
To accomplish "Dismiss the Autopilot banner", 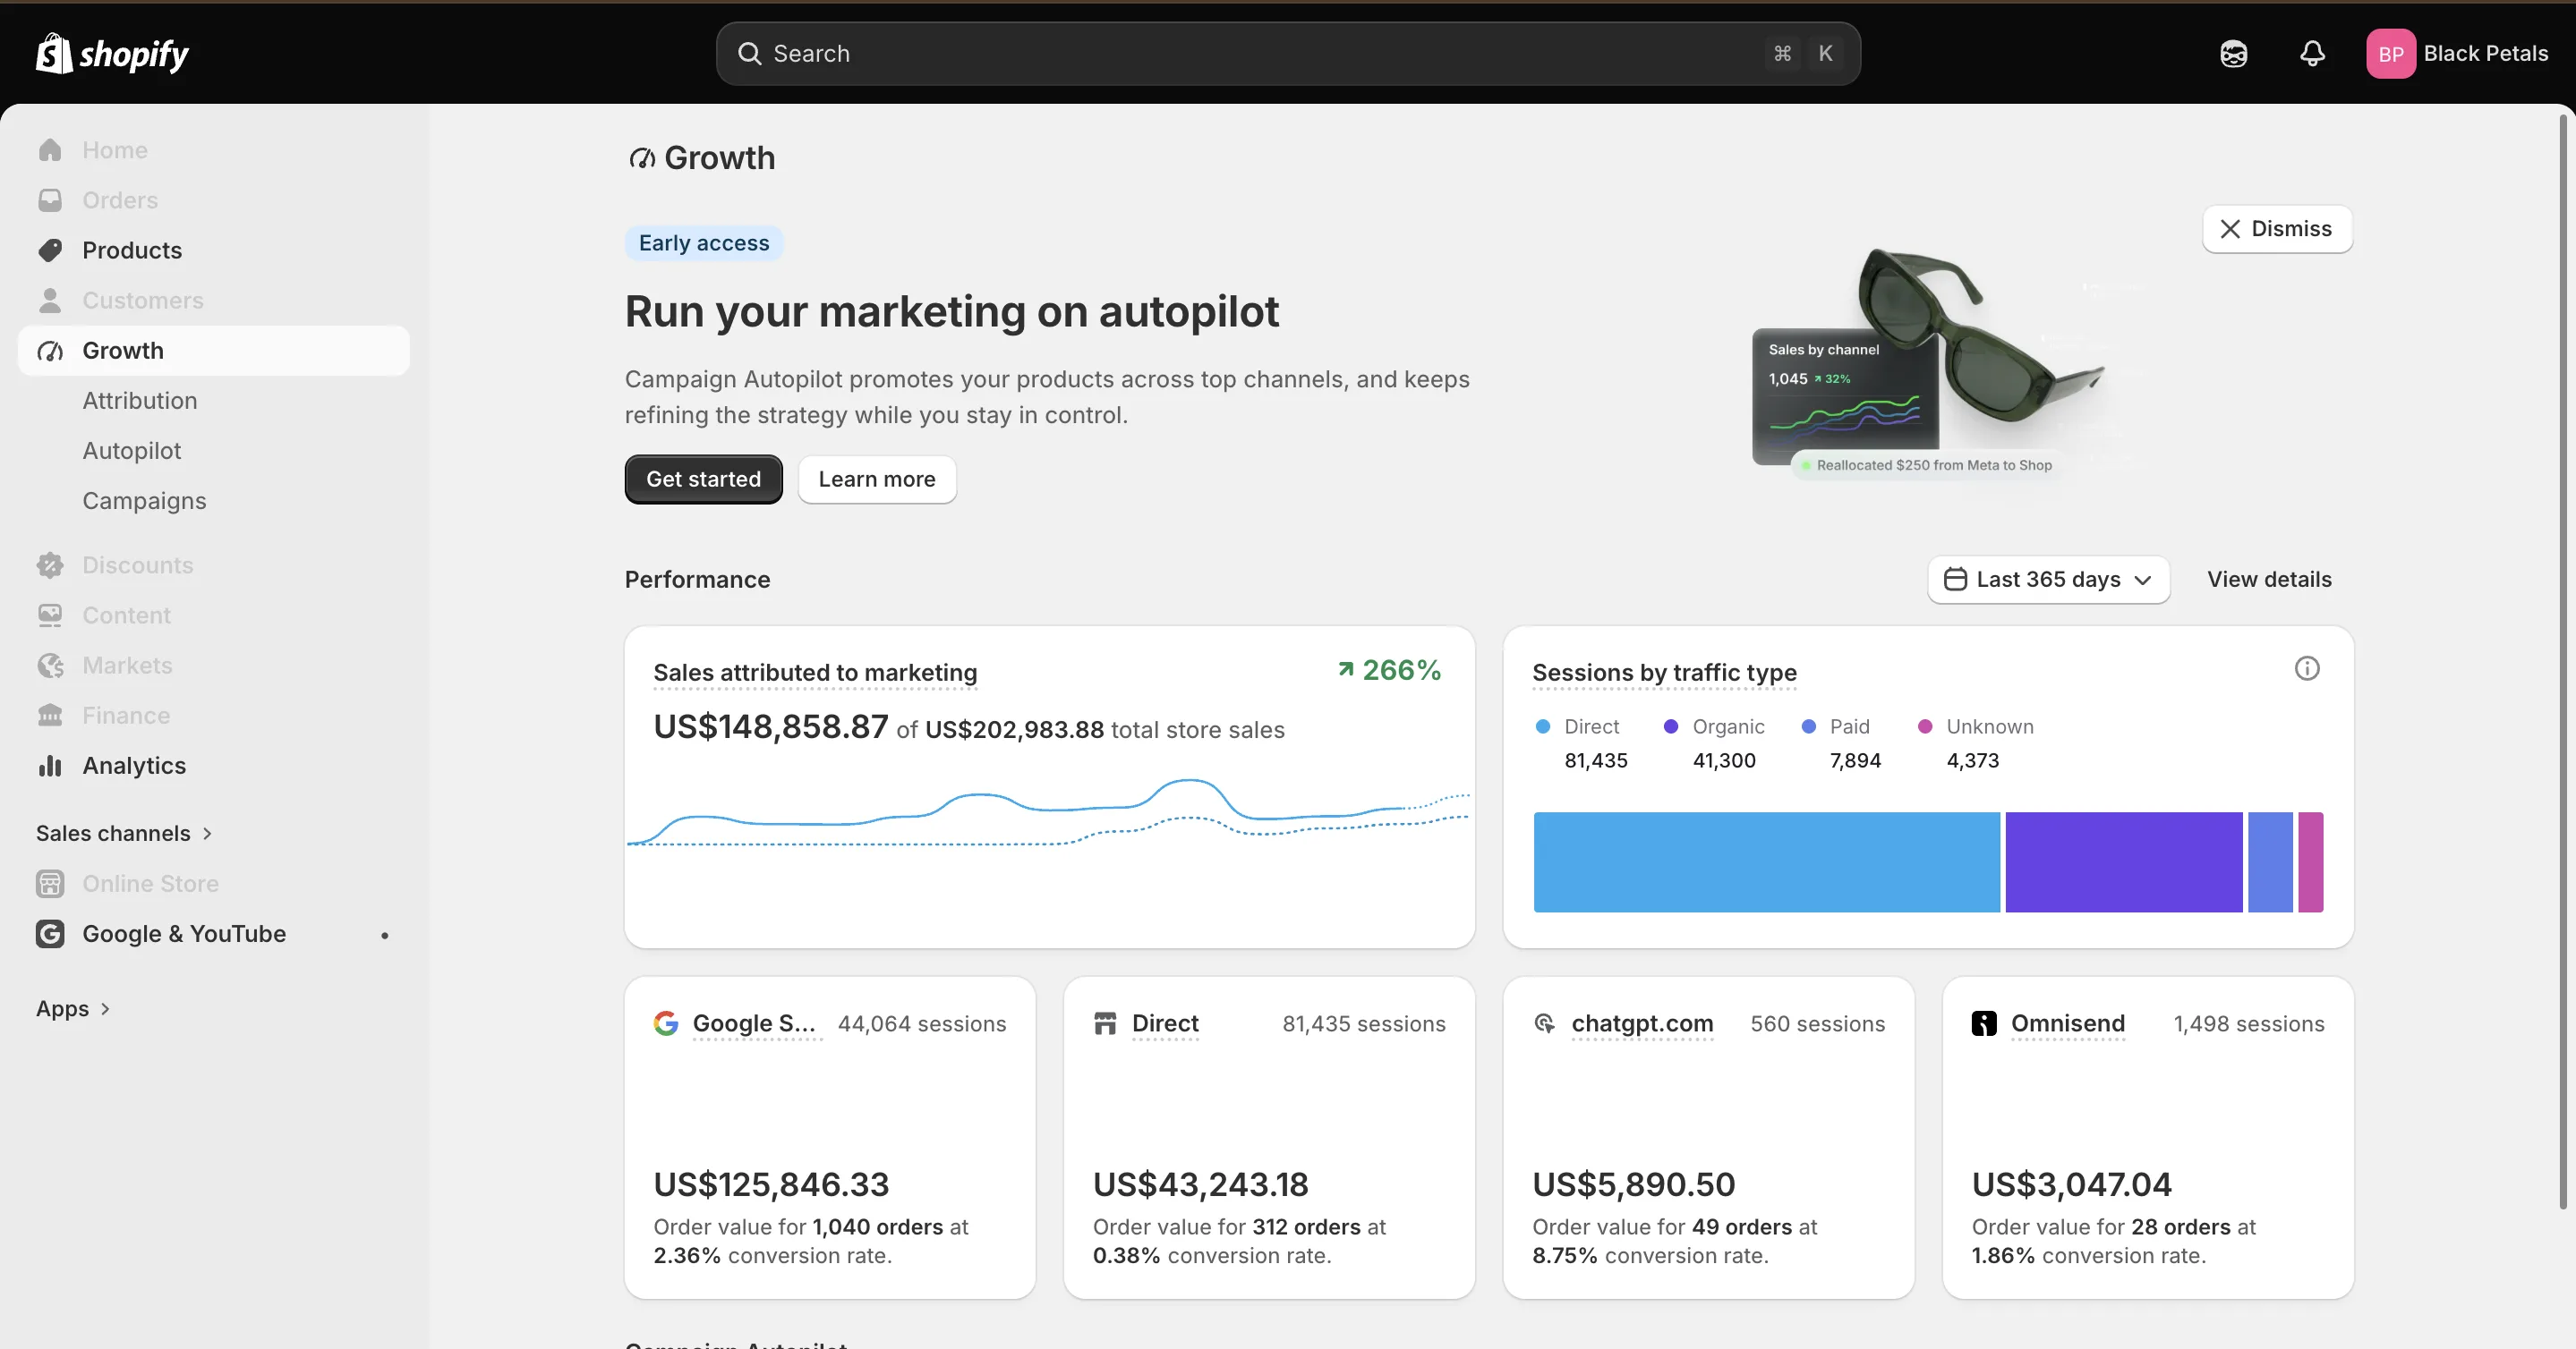I will (x=2277, y=229).
